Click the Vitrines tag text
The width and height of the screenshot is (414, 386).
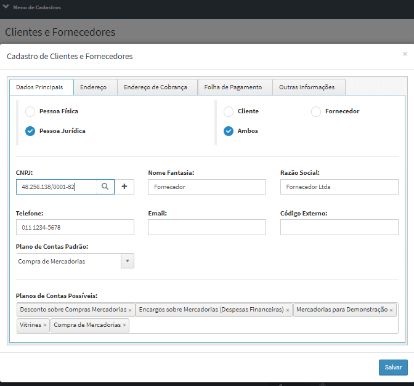click(30, 325)
